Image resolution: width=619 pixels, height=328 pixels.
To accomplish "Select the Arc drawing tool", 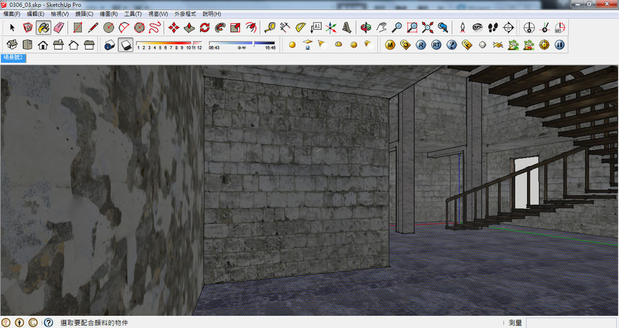I will point(124,28).
